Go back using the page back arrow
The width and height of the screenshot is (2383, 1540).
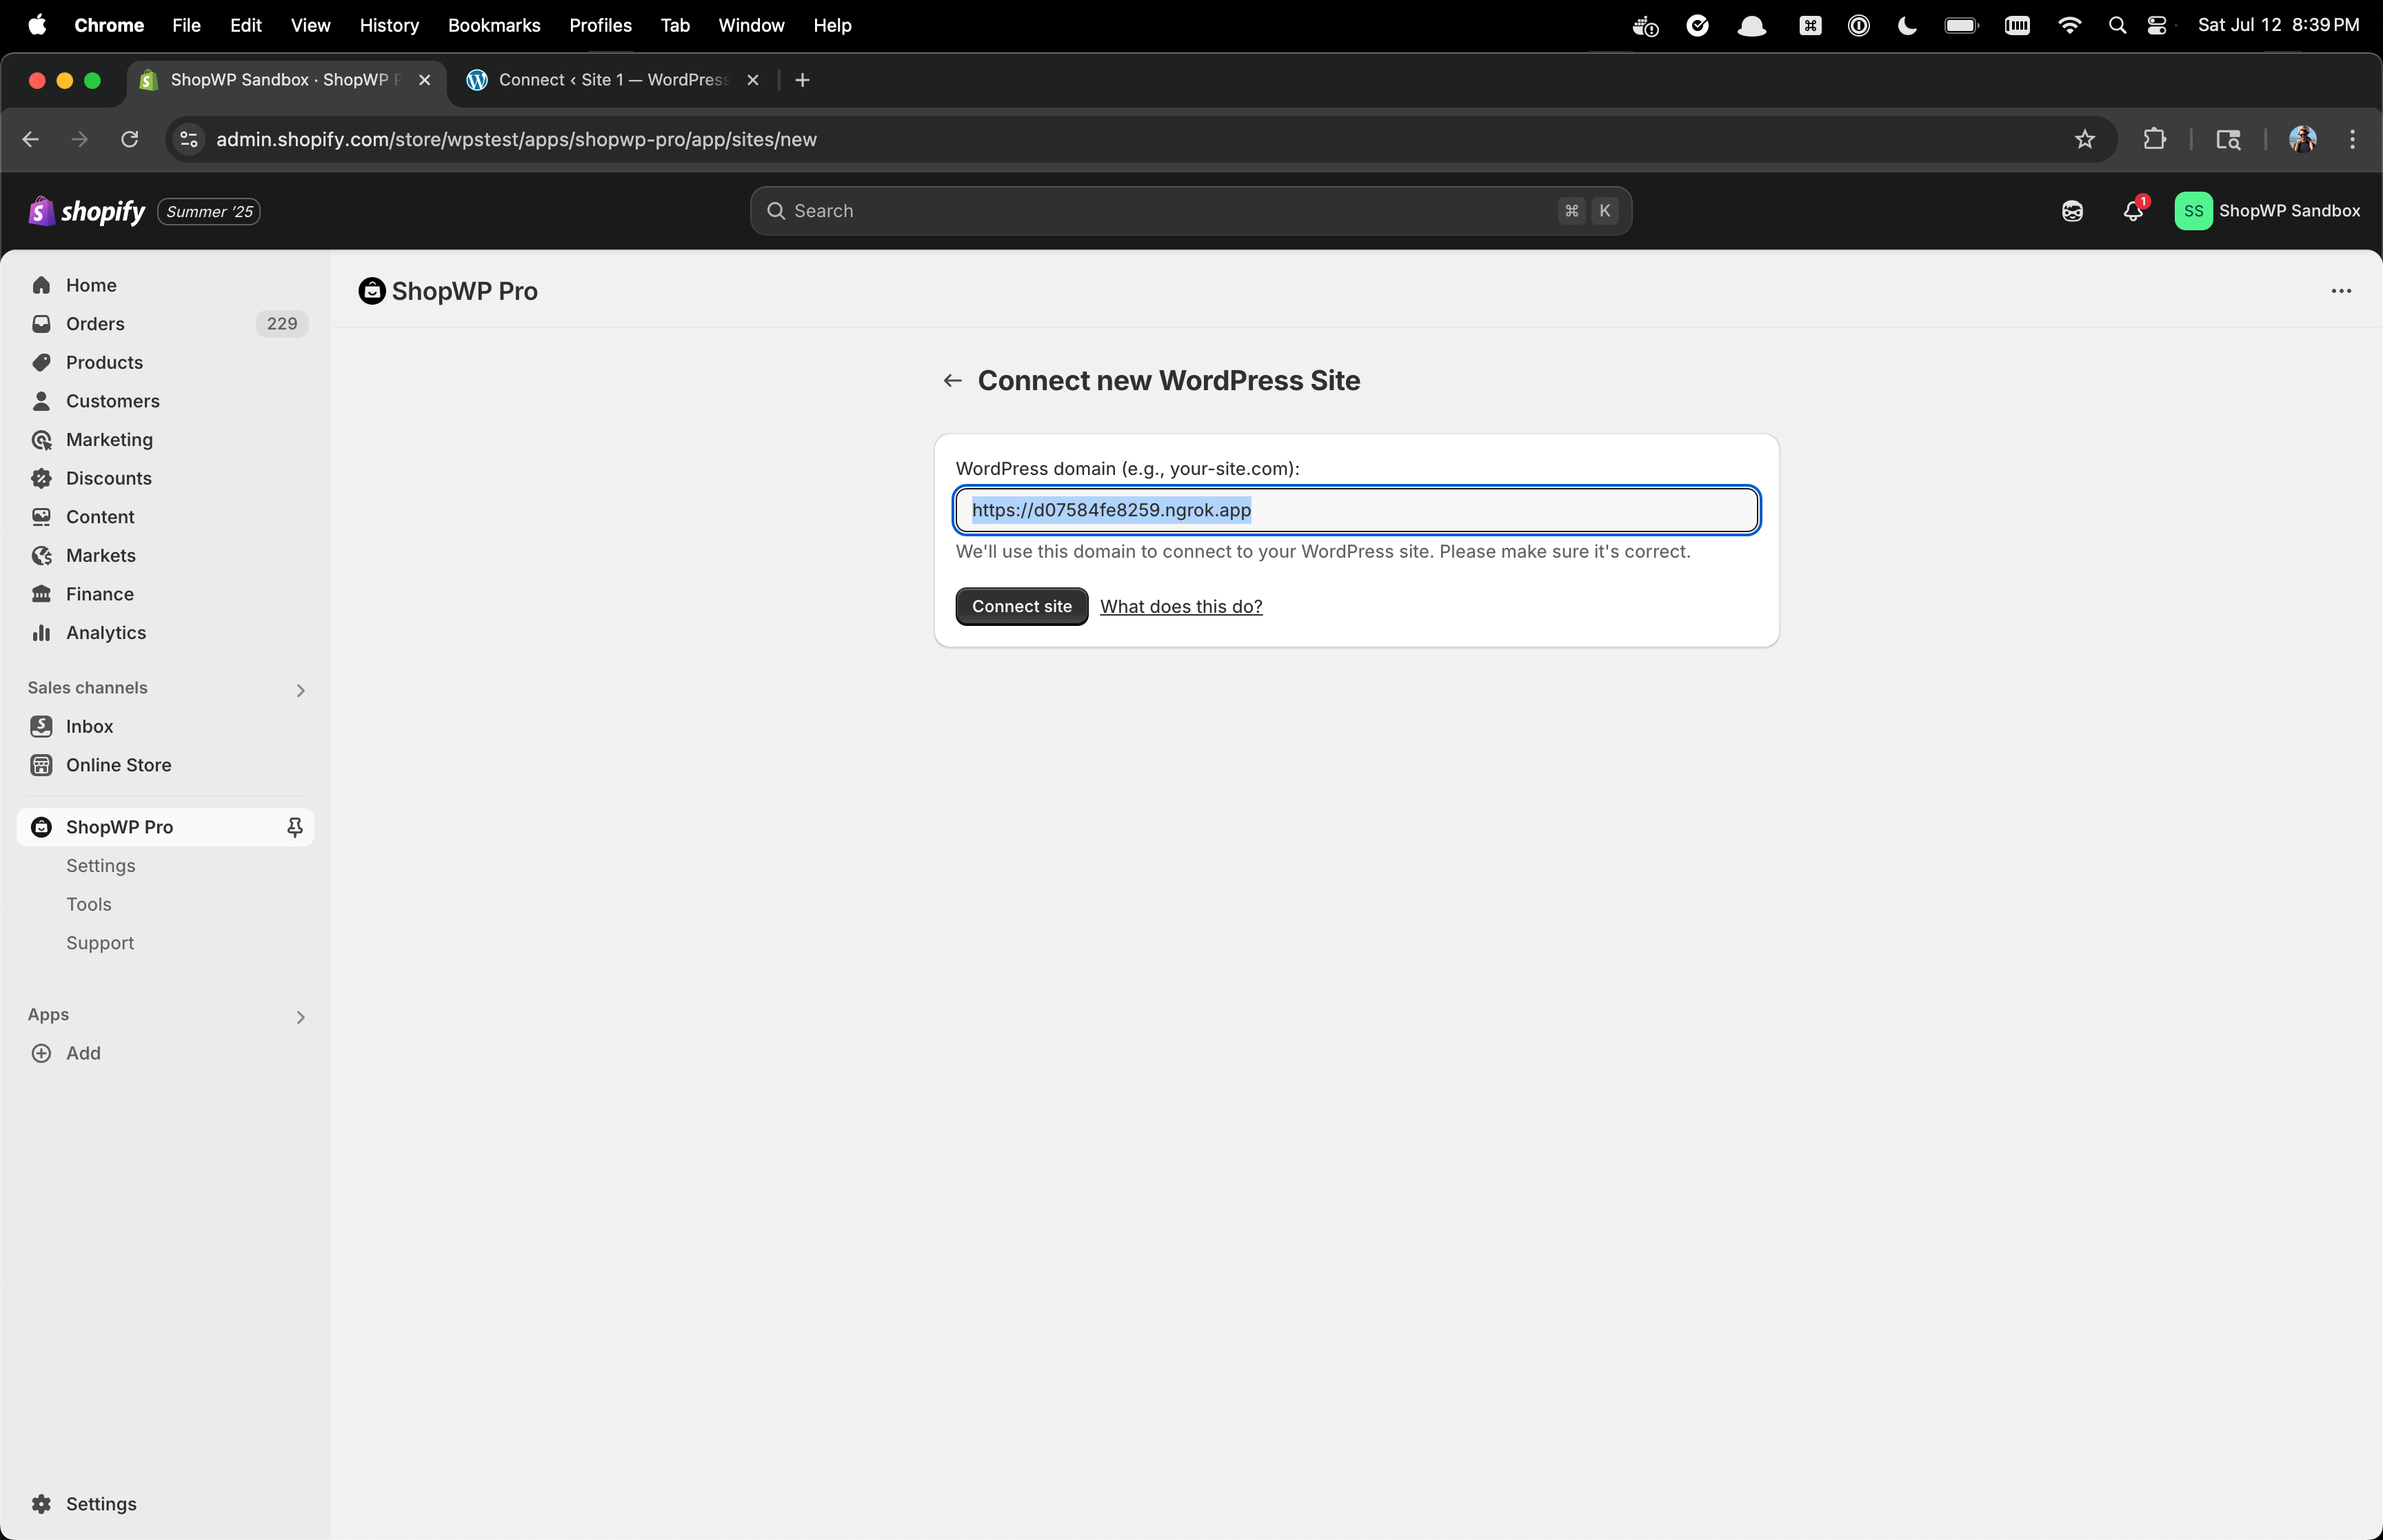952,381
